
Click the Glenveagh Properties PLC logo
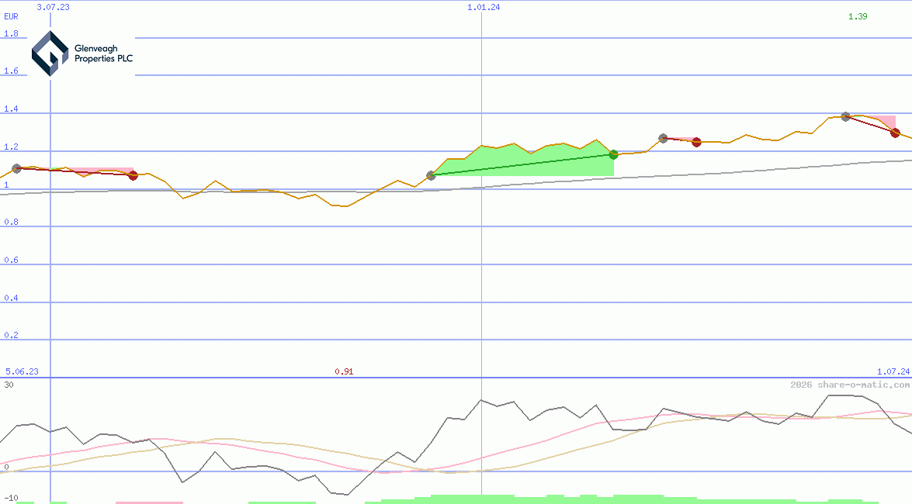[x=83, y=54]
